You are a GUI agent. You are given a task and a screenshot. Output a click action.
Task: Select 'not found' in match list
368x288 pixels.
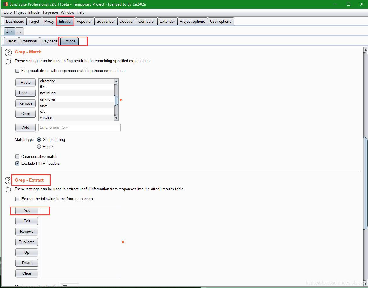click(76, 93)
